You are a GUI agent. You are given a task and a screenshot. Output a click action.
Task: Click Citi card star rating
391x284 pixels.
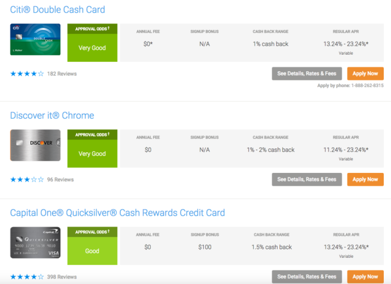point(27,74)
